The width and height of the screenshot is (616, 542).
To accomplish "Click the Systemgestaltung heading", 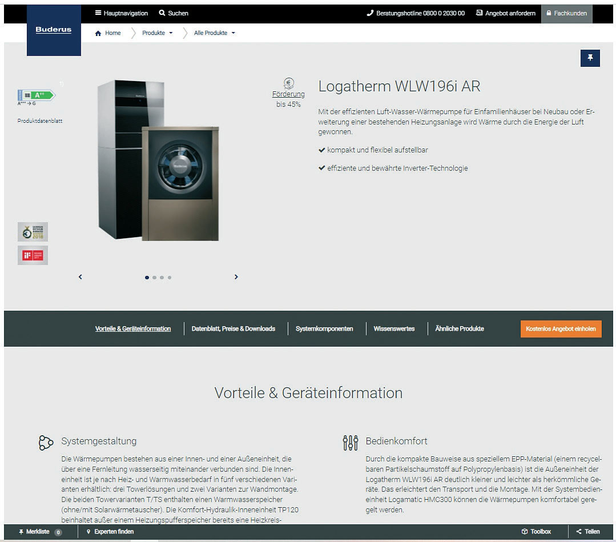I will [99, 441].
